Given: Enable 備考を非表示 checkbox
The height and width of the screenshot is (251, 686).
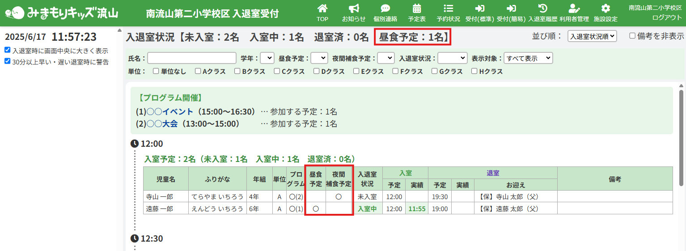Looking at the screenshot, I should pos(632,36).
